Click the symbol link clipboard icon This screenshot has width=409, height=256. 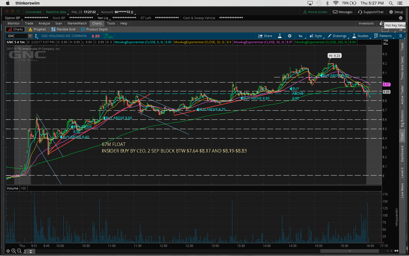click(36, 36)
